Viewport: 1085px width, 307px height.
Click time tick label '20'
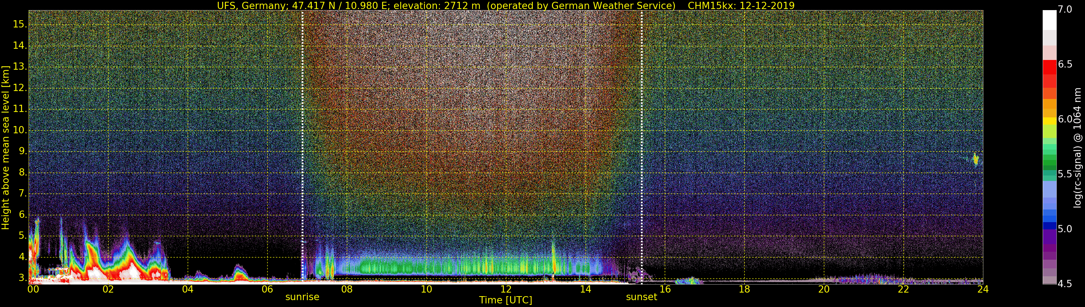[x=824, y=289]
